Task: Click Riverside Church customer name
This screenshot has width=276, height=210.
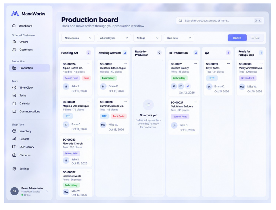Action: coord(72,143)
